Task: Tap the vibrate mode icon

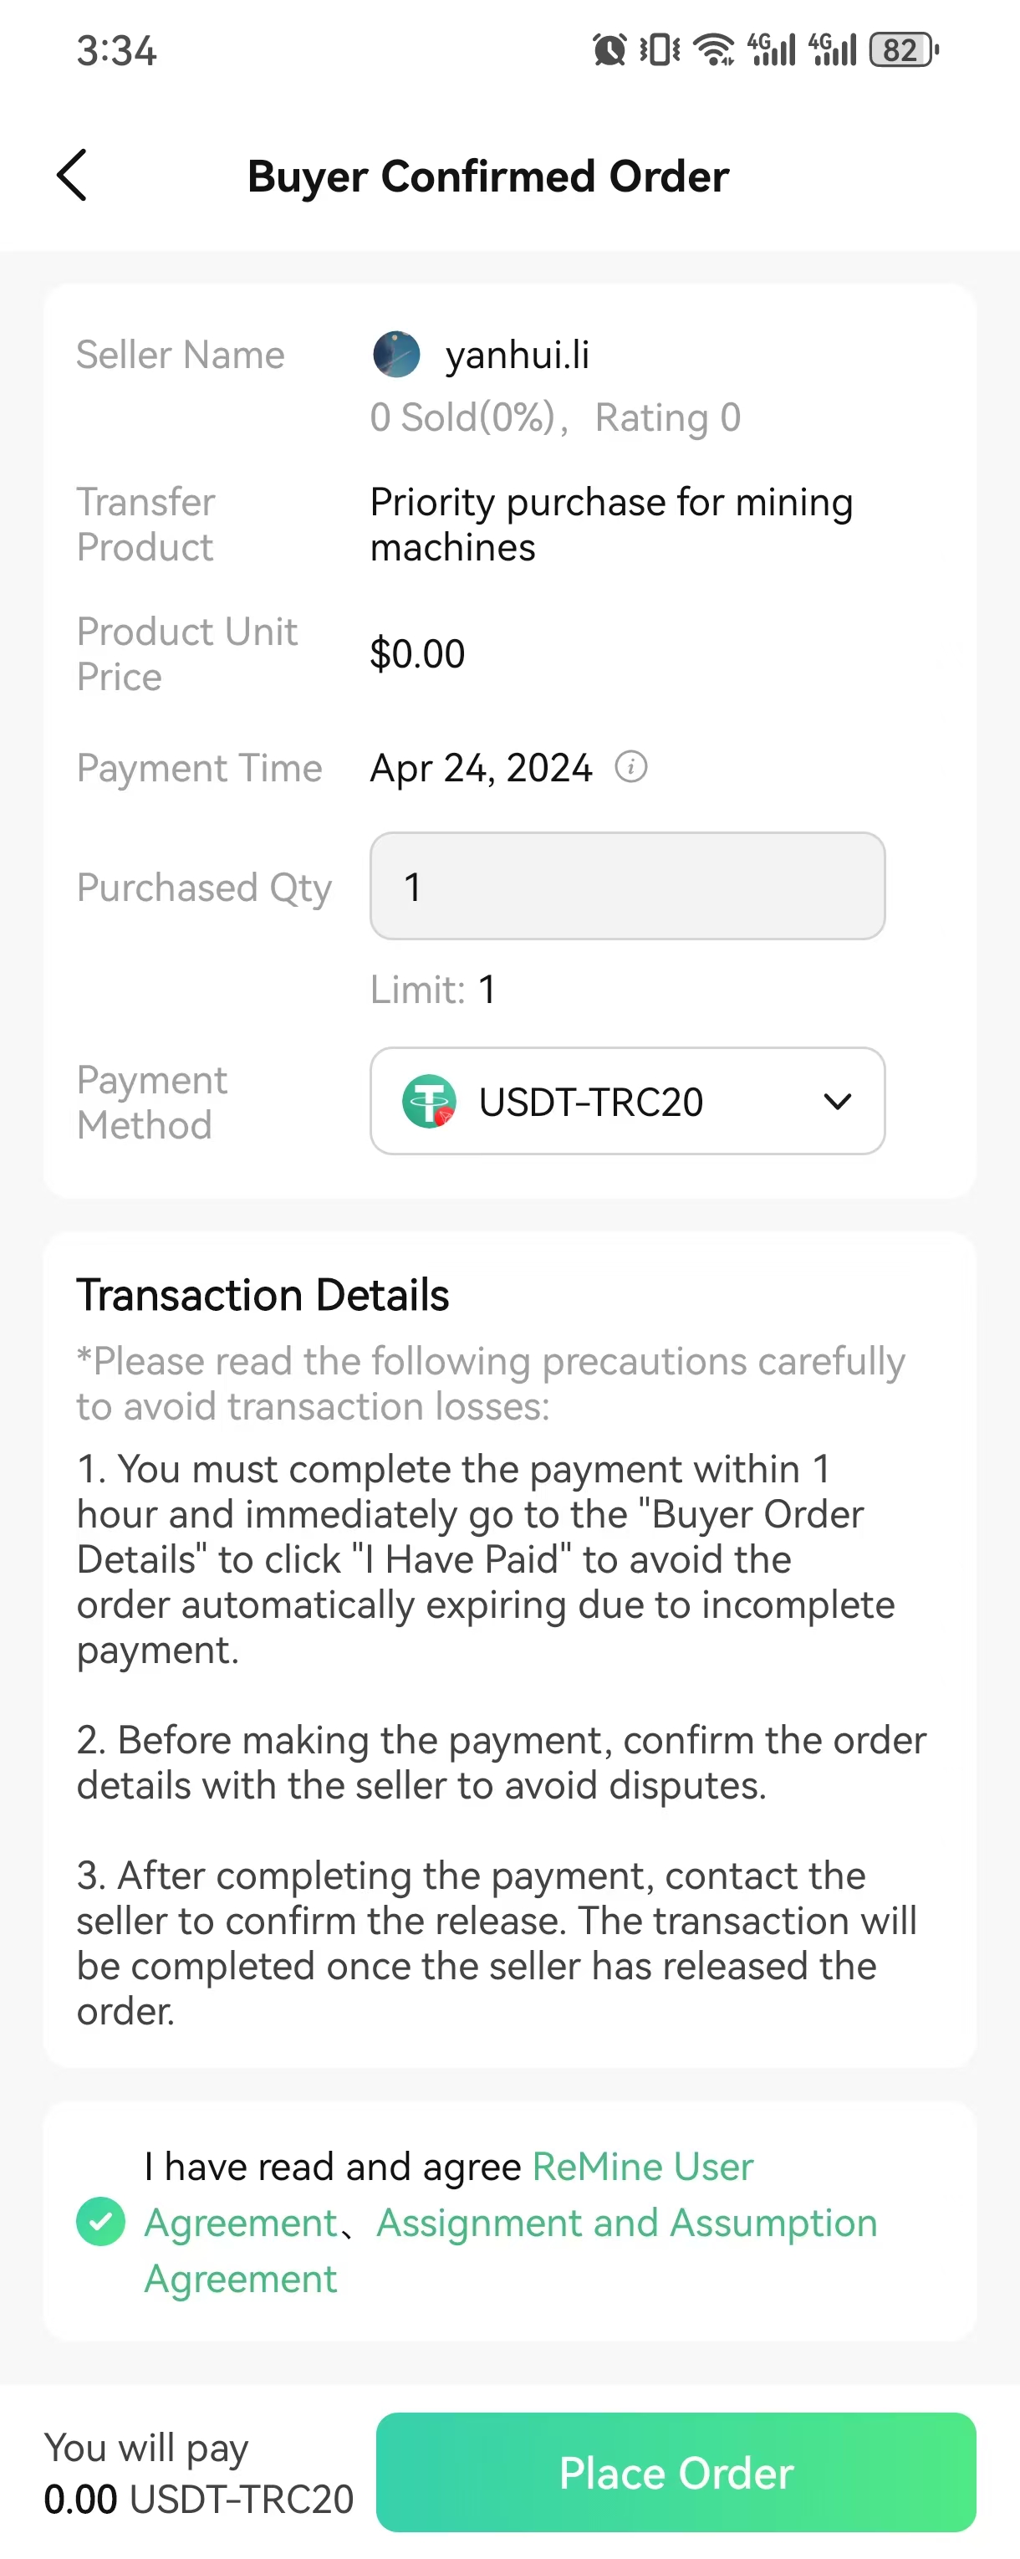Action: (660, 49)
